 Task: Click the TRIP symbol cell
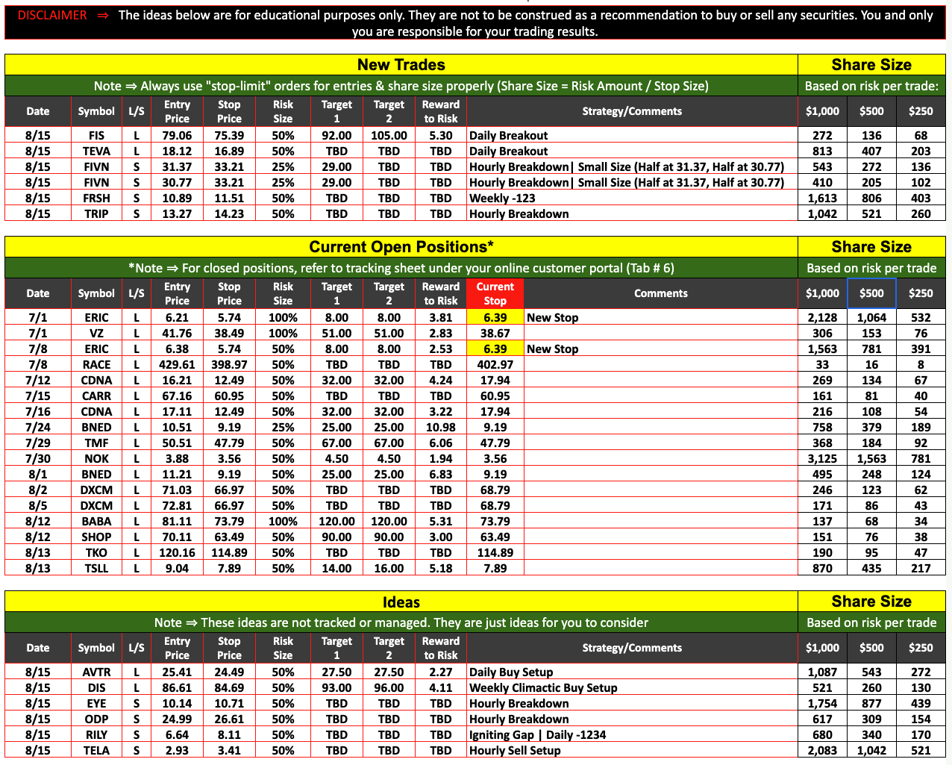(96, 213)
